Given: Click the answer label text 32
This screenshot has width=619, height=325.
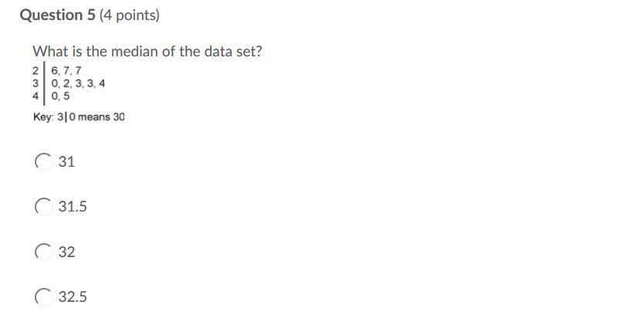Looking at the screenshot, I should pos(66,252).
